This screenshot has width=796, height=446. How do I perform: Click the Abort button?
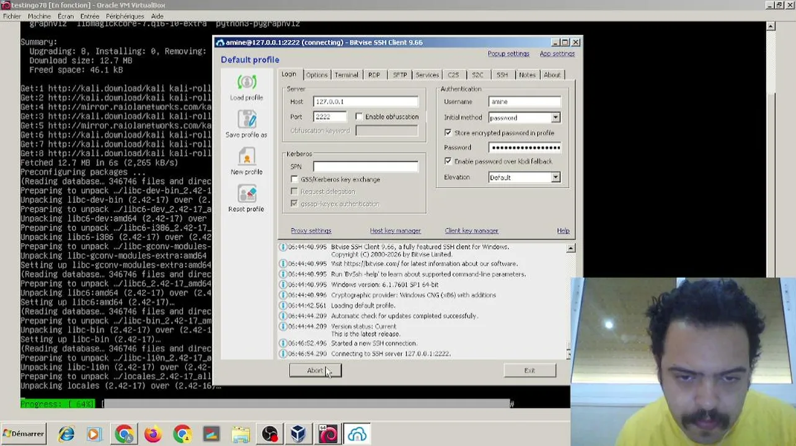(x=315, y=370)
